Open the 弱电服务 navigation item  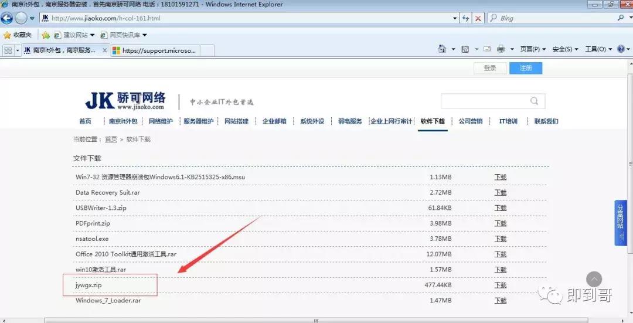click(350, 121)
